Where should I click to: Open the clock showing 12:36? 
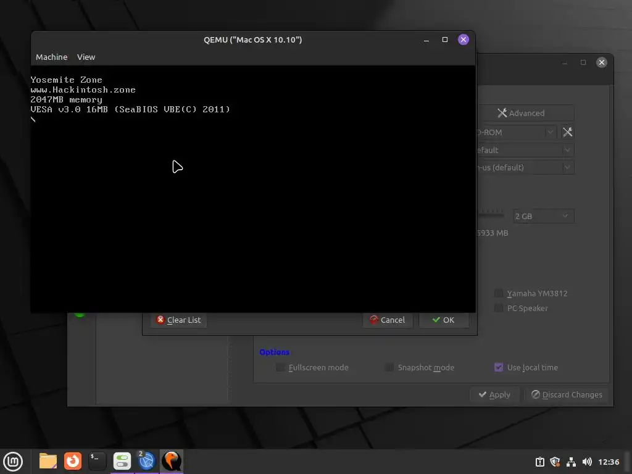(609, 462)
